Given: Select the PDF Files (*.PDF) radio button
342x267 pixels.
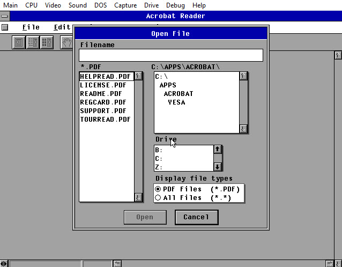Looking at the screenshot, I should (158, 189).
